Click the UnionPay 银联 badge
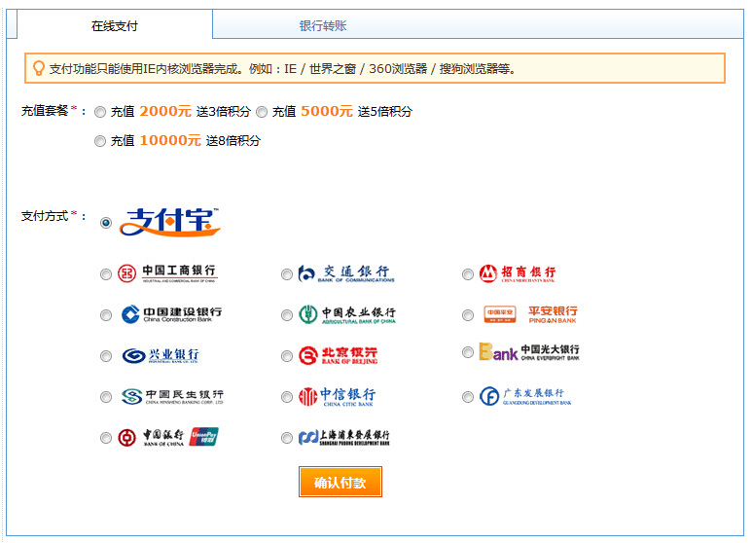 coord(204,437)
